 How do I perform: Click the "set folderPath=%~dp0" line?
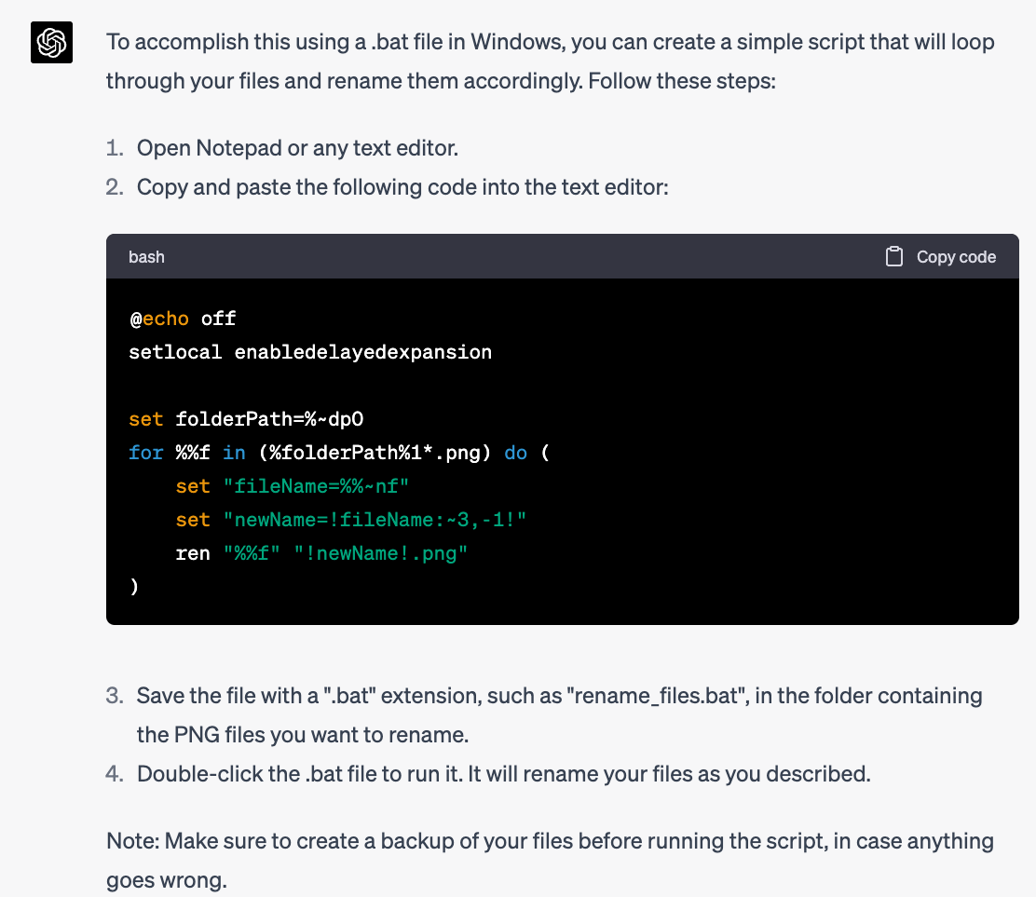coord(252,419)
